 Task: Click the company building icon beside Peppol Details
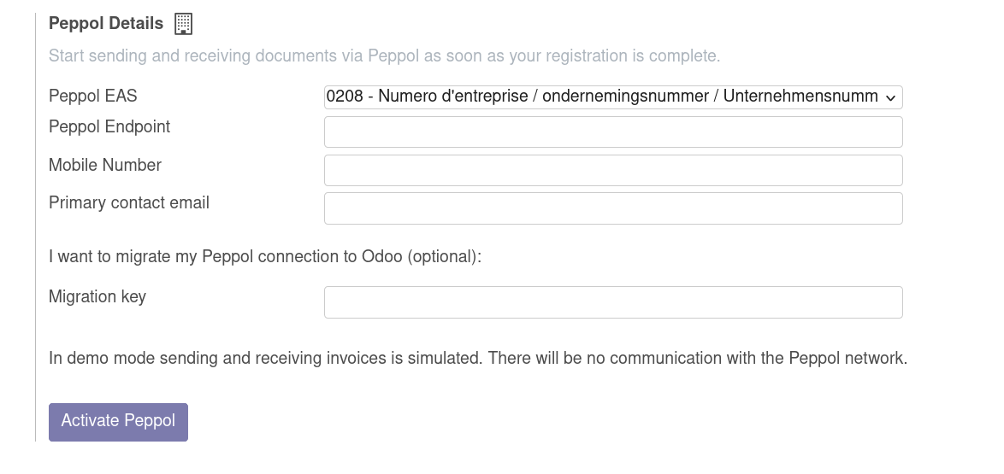pos(183,24)
